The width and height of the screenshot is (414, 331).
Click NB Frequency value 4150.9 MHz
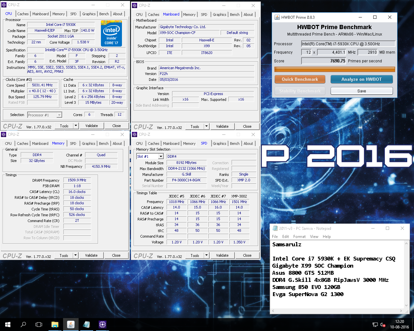tap(101, 166)
